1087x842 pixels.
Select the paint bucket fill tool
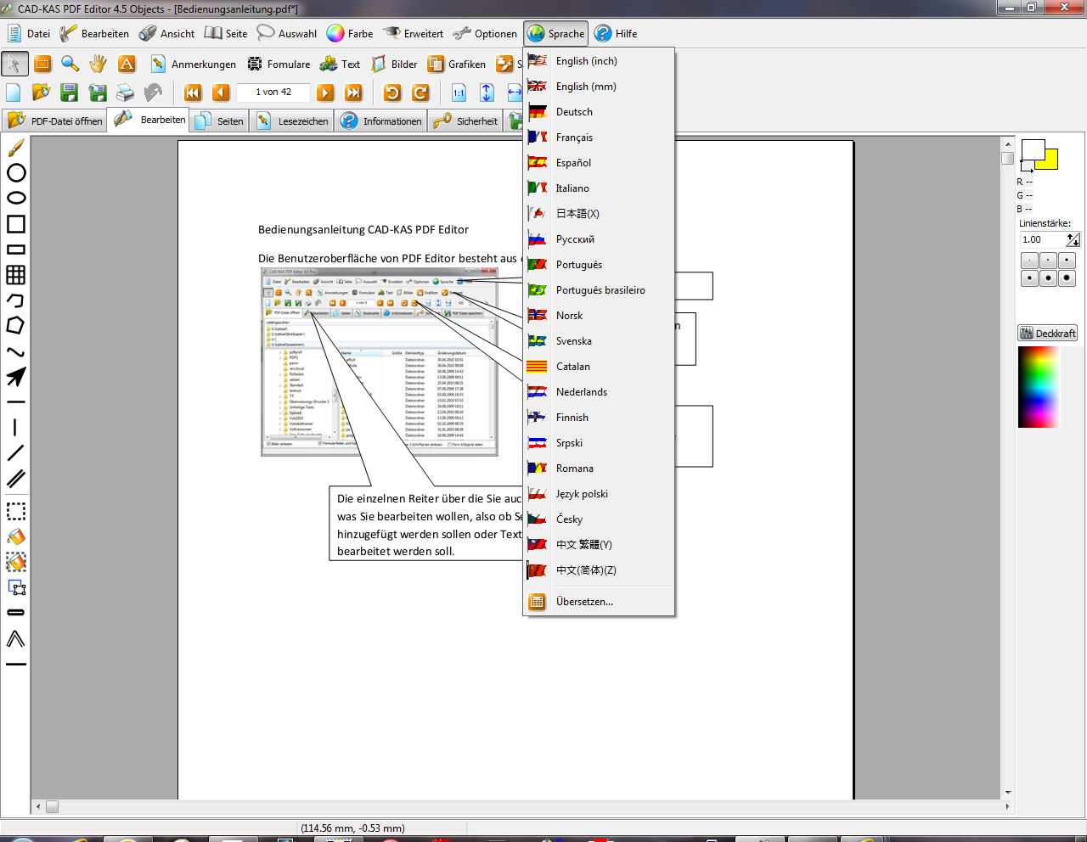point(16,536)
